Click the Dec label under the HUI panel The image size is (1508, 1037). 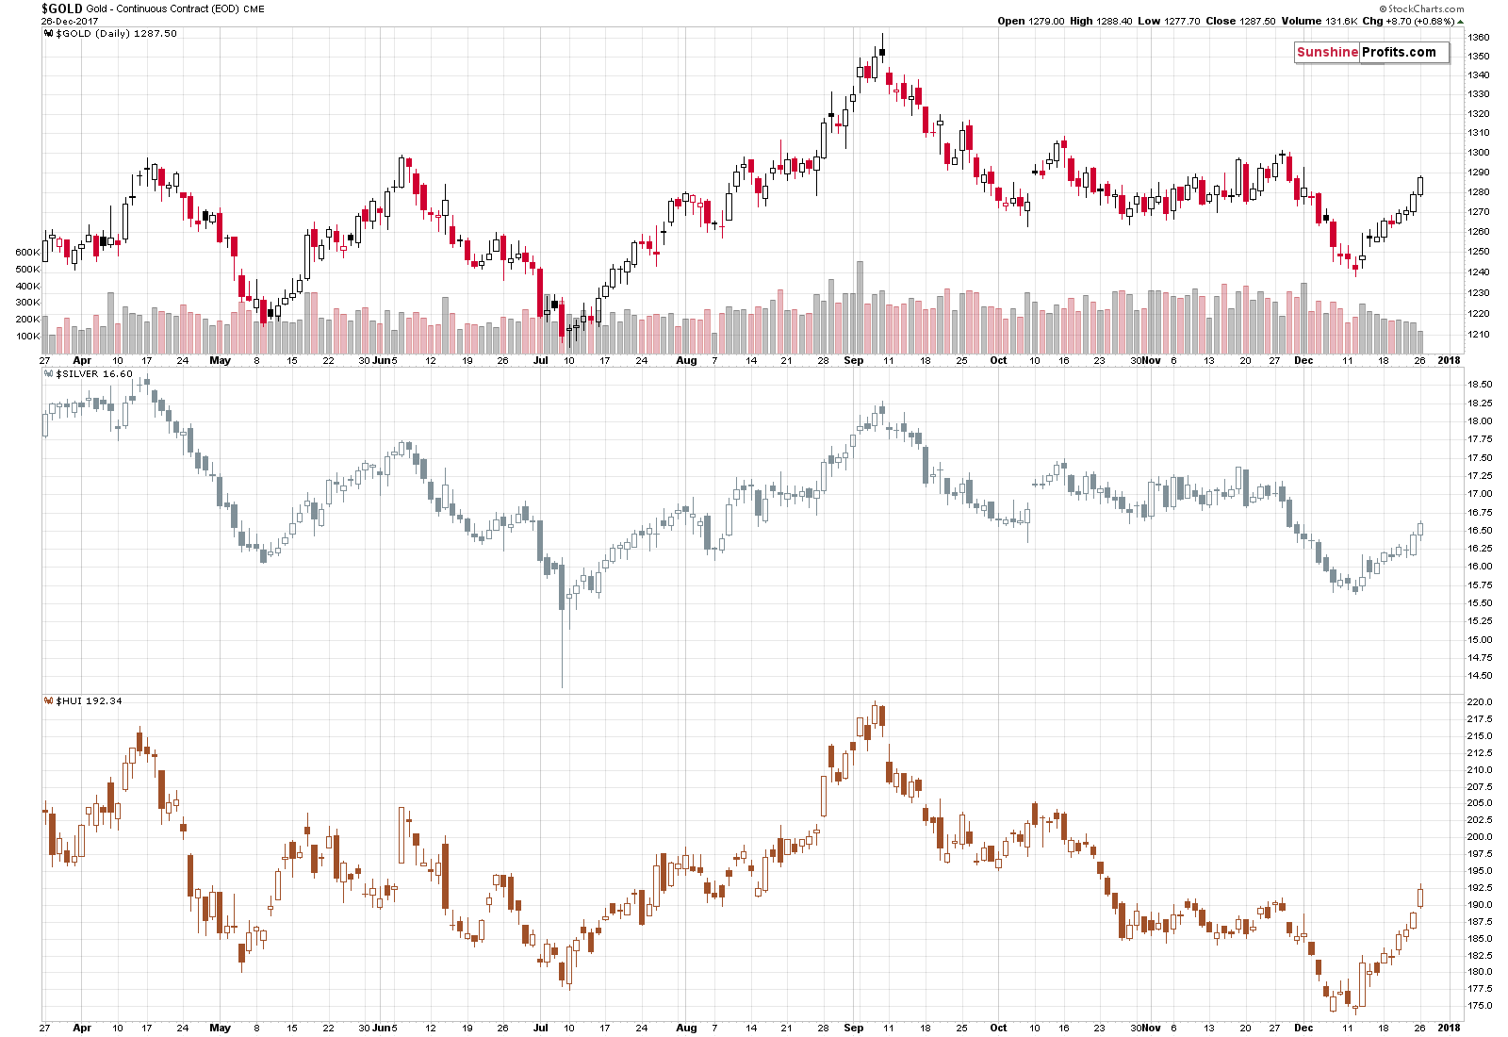[x=1303, y=1028]
